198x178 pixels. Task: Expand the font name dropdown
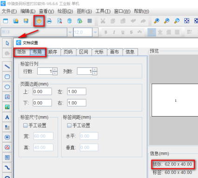point(70,32)
